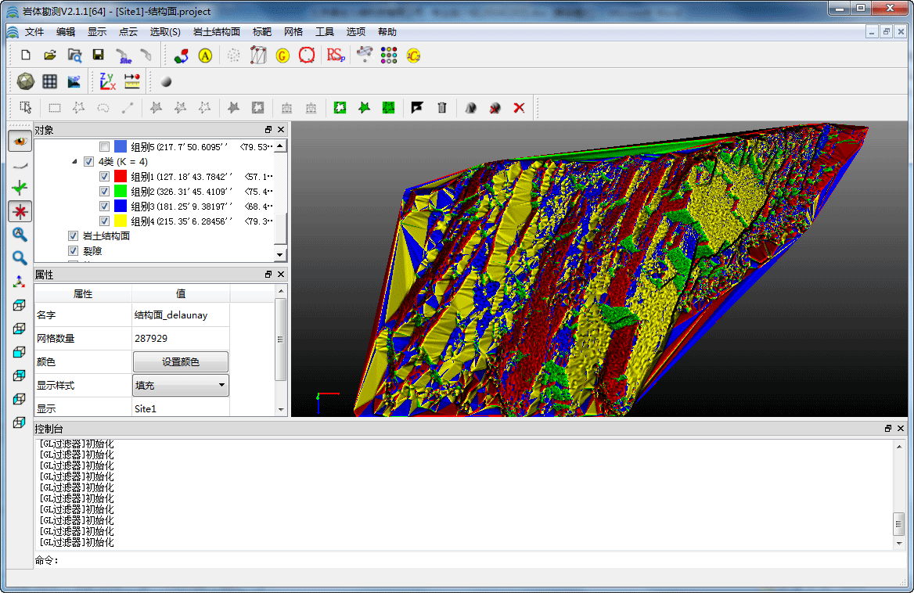The height and width of the screenshot is (593, 914).
Task: Click the 设置颜色 button
Action: [x=181, y=361]
